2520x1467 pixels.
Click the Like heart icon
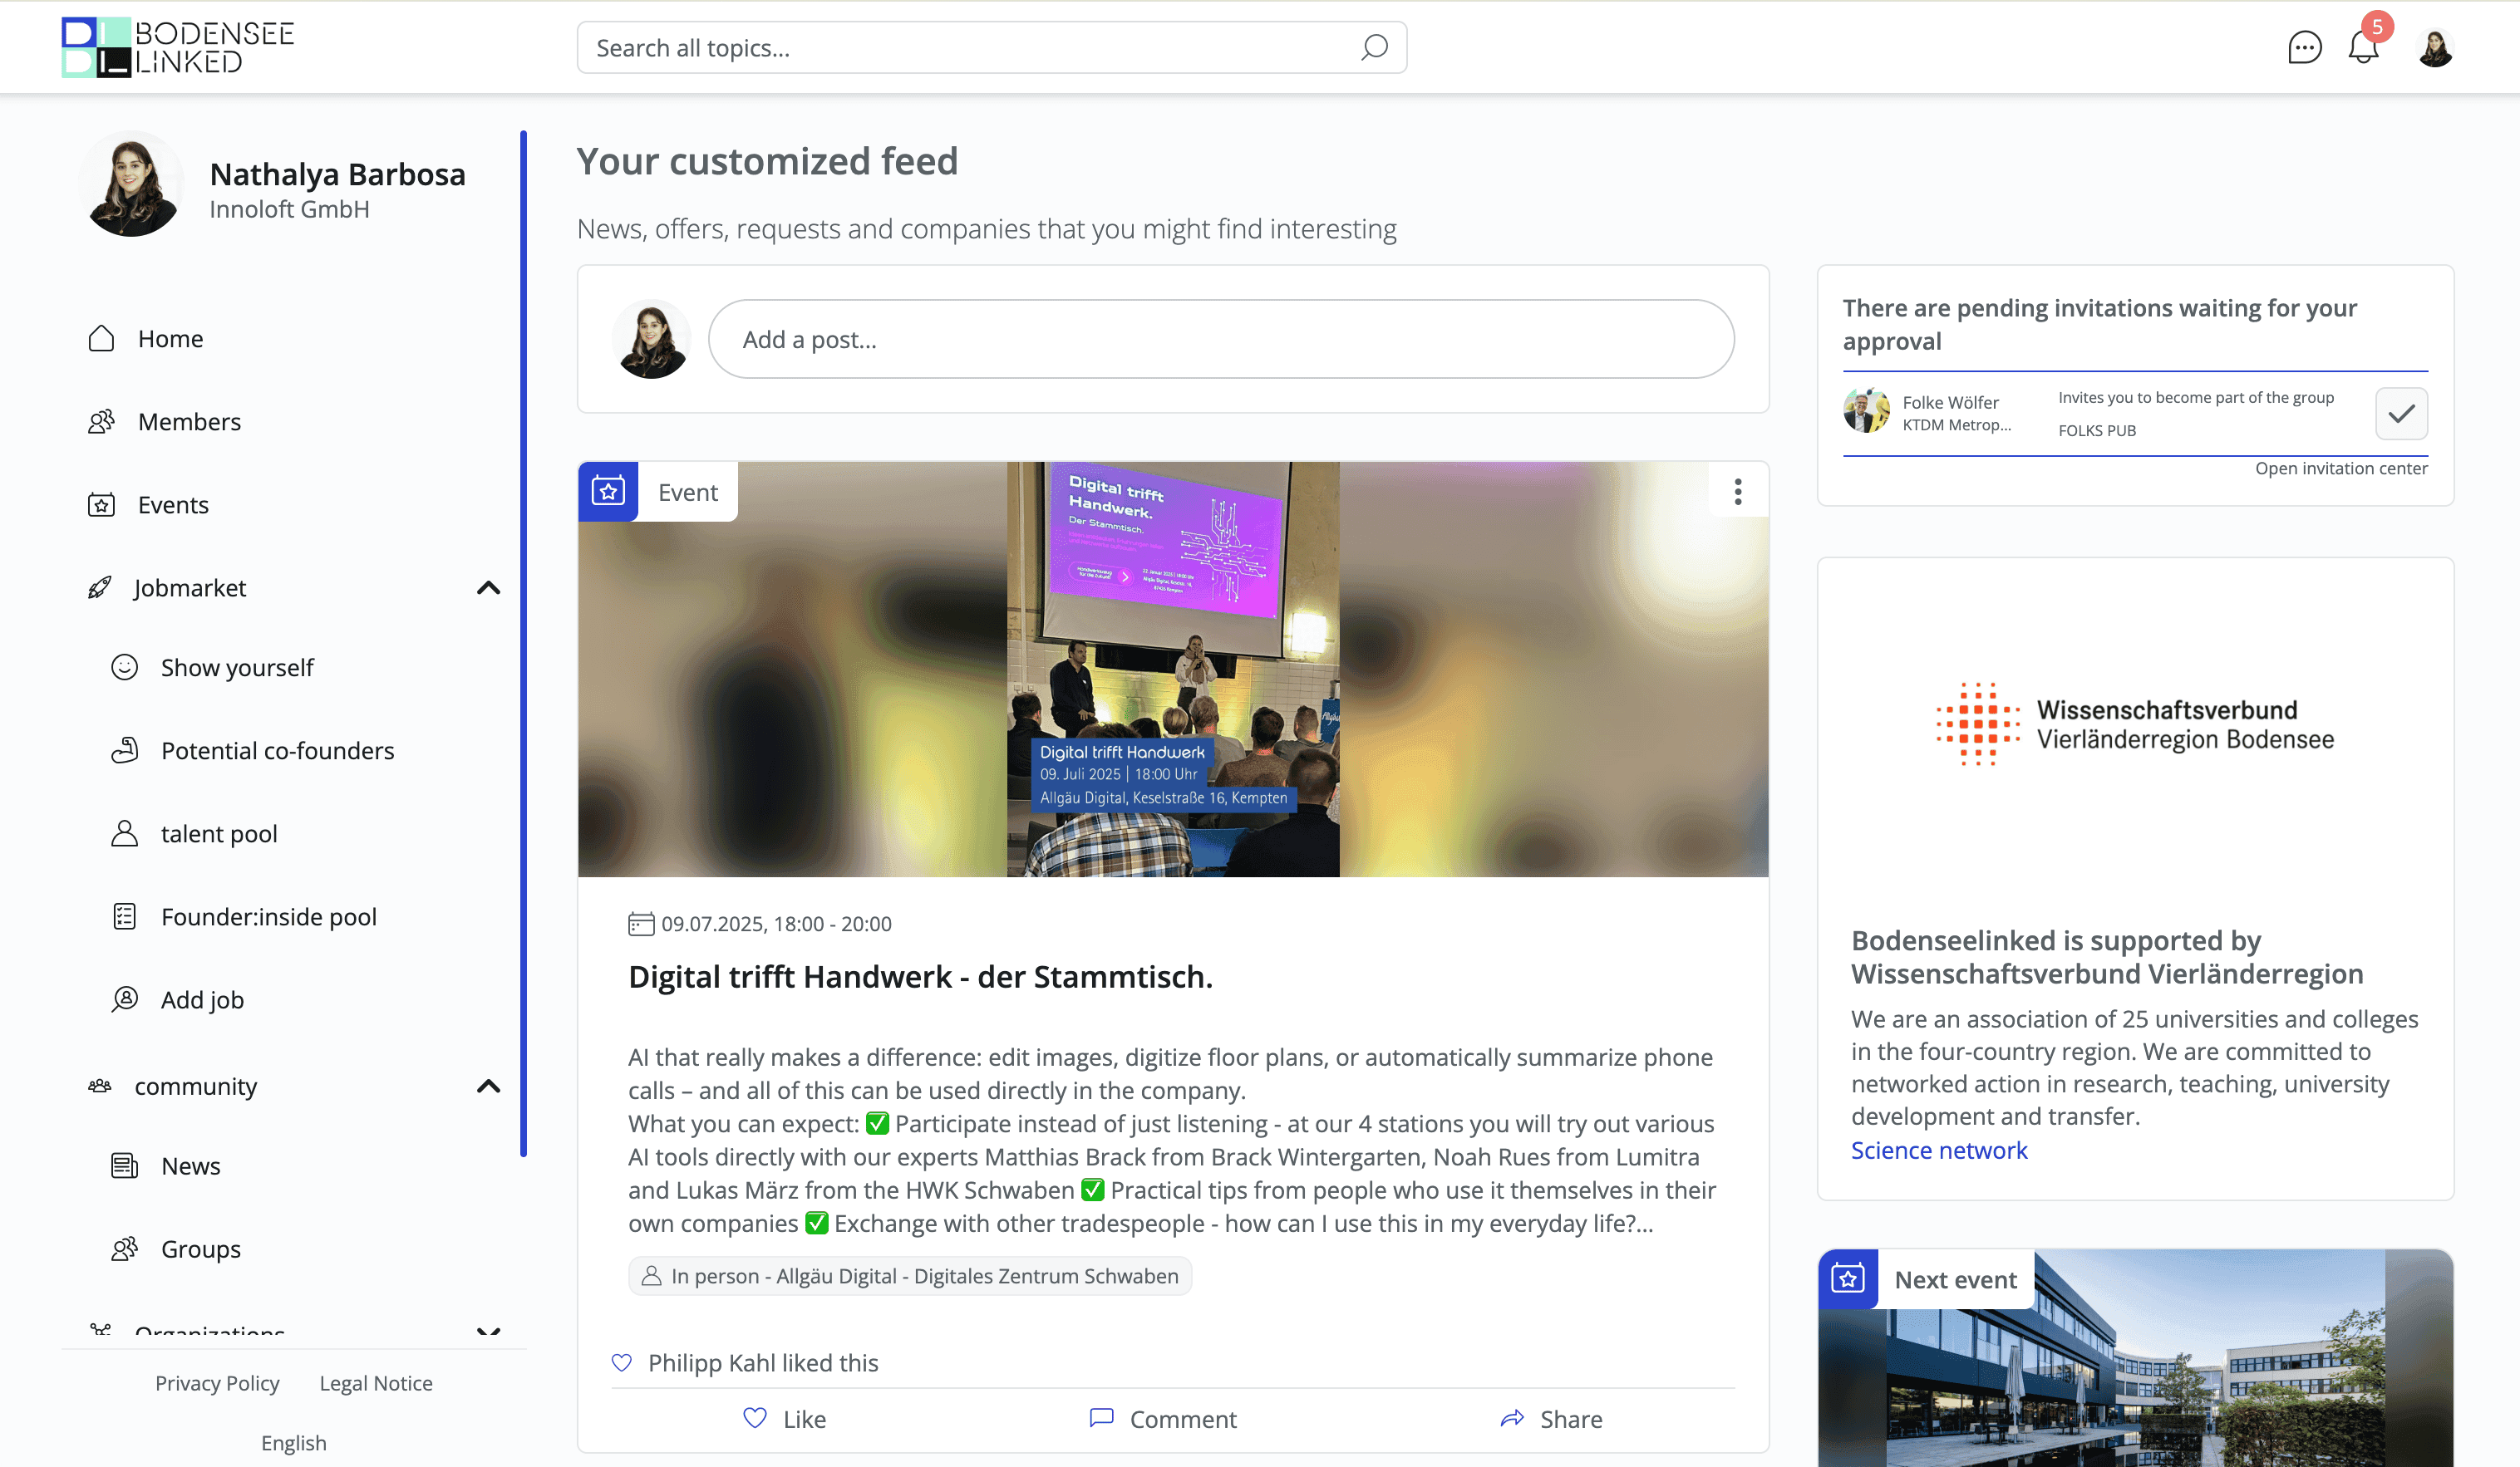click(755, 1418)
